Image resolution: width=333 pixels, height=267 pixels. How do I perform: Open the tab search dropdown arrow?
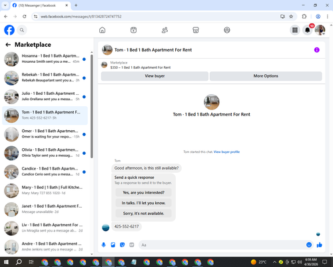tap(5, 5)
